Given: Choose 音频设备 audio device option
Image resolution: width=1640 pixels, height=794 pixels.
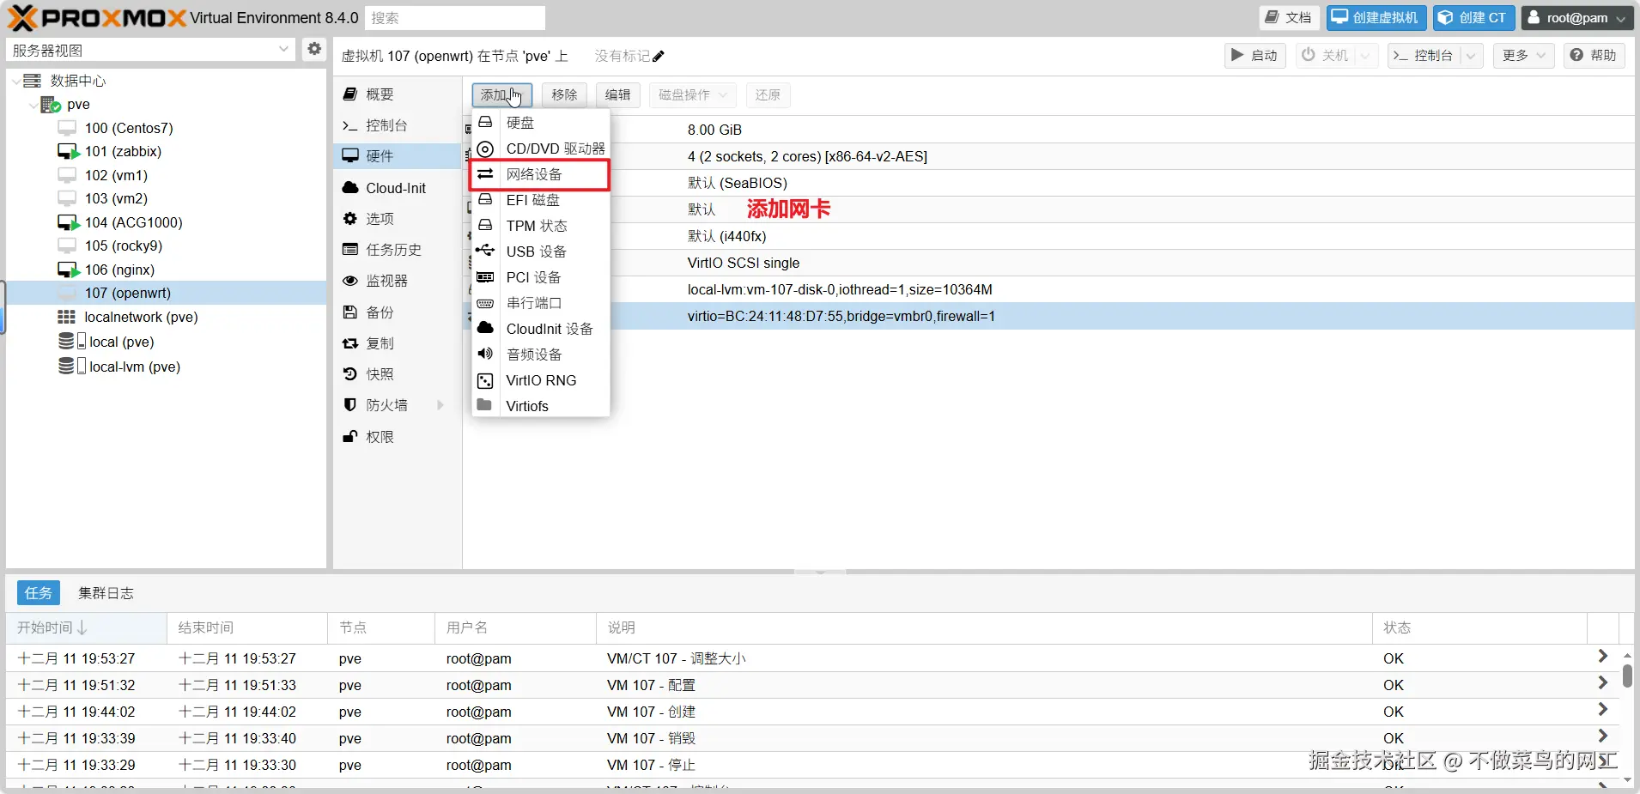Looking at the screenshot, I should [x=540, y=355].
